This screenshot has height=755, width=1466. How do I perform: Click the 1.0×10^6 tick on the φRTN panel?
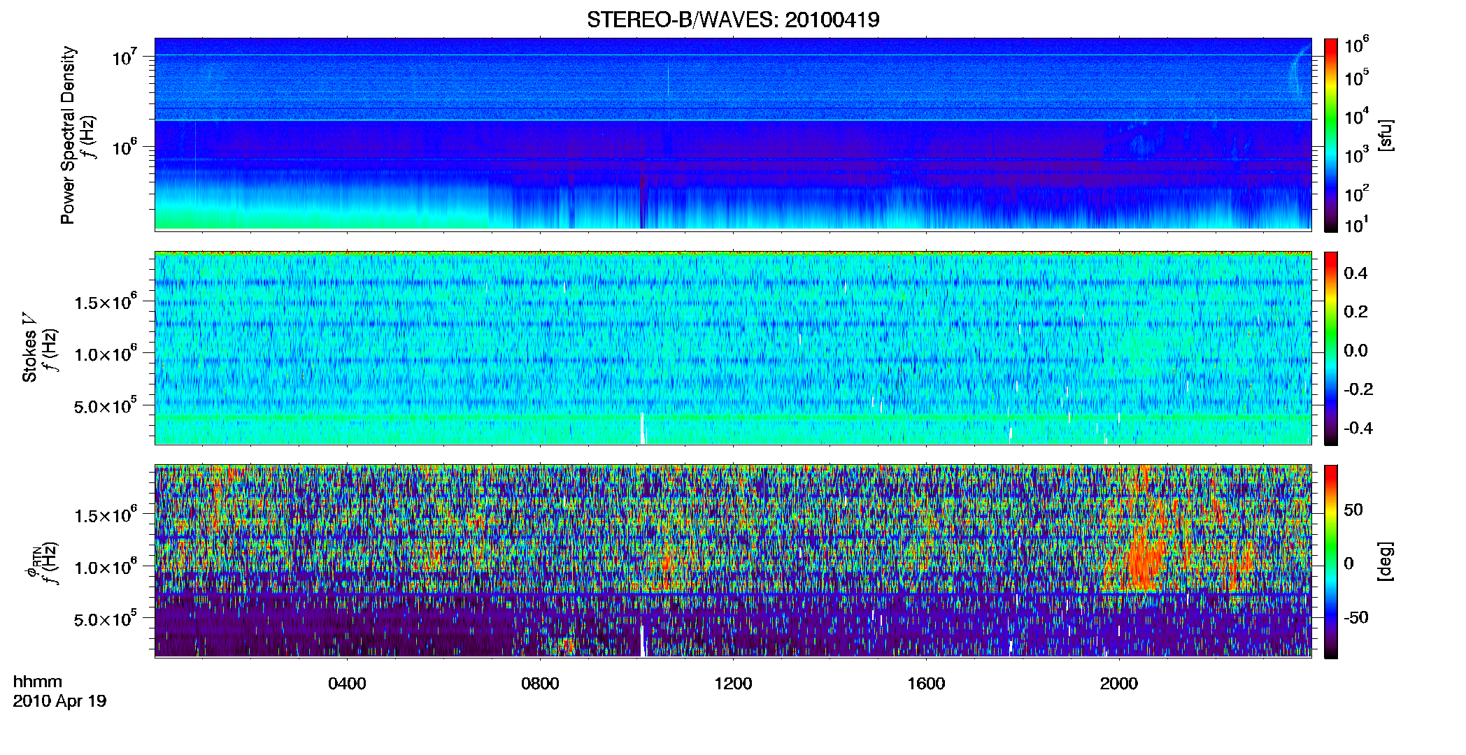106,566
